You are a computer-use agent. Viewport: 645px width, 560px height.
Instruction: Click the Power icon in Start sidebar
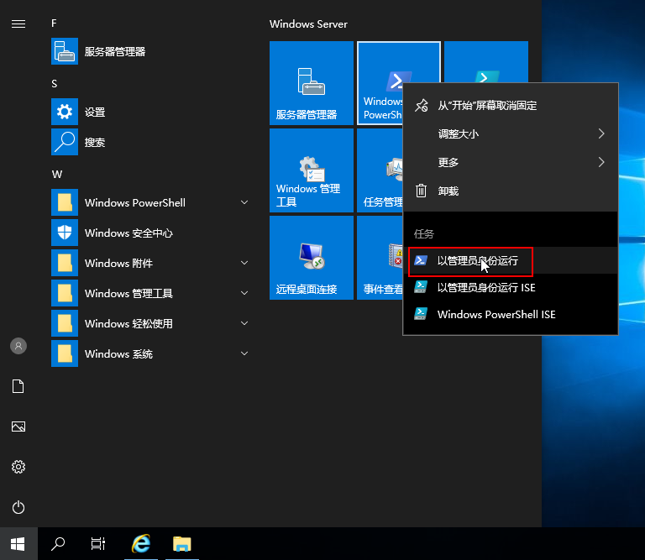pos(18,507)
